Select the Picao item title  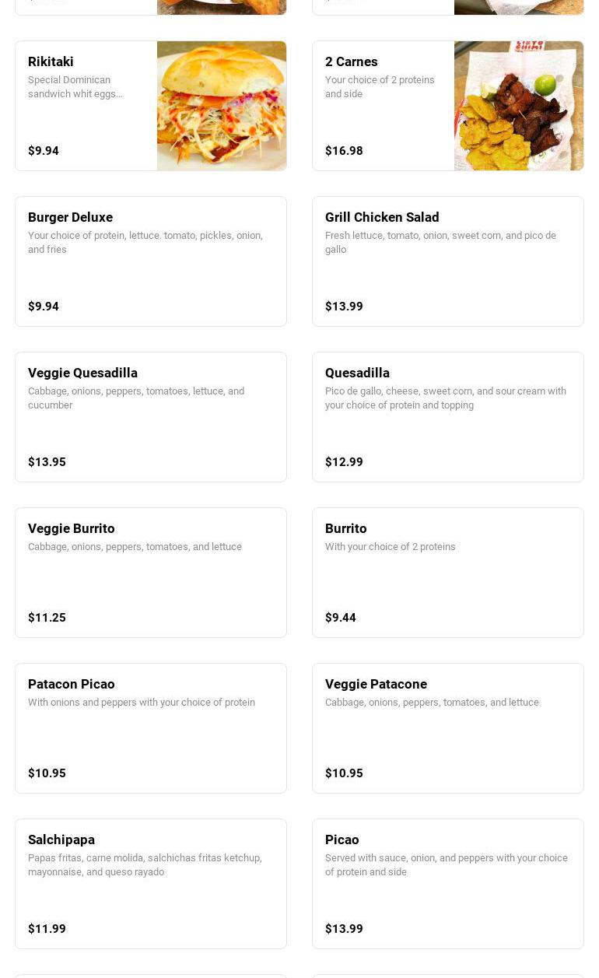click(x=342, y=840)
